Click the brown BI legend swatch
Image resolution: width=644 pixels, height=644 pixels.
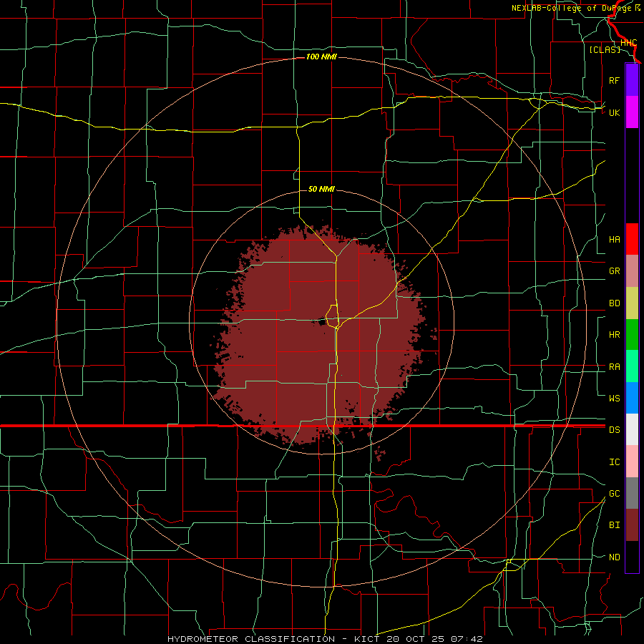(632, 525)
